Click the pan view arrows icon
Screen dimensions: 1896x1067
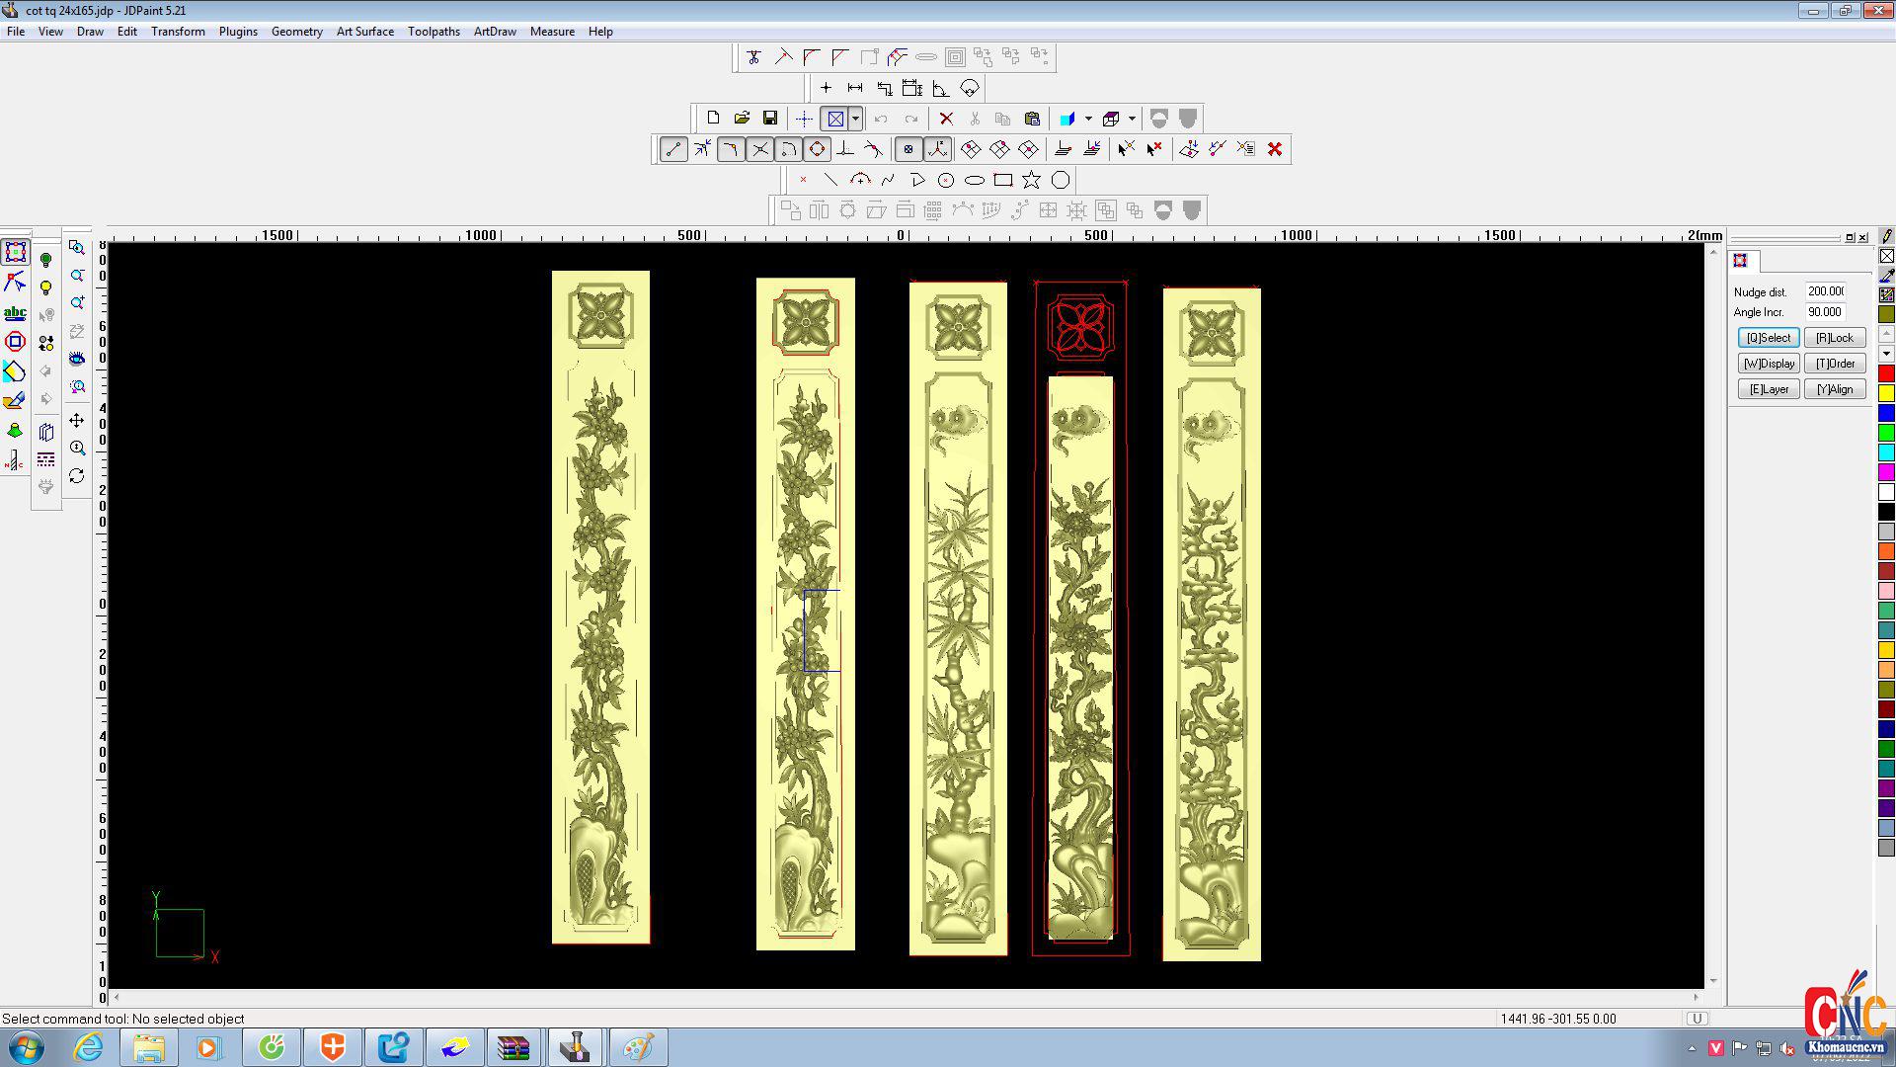(x=77, y=420)
